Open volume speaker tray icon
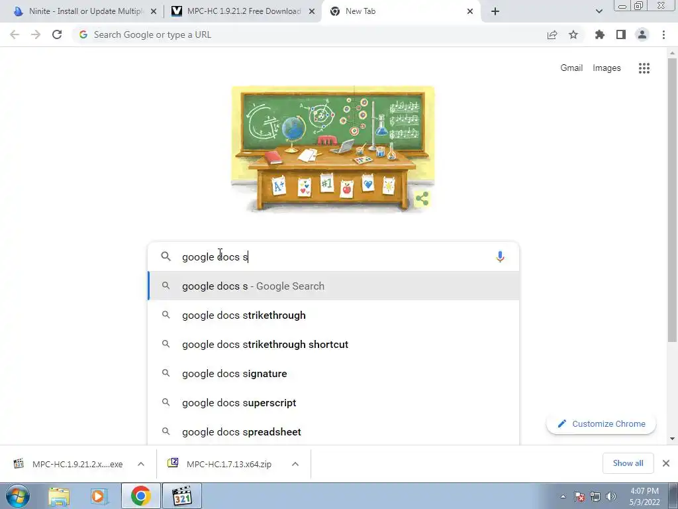Screen dimensions: 678x509 (611, 496)
